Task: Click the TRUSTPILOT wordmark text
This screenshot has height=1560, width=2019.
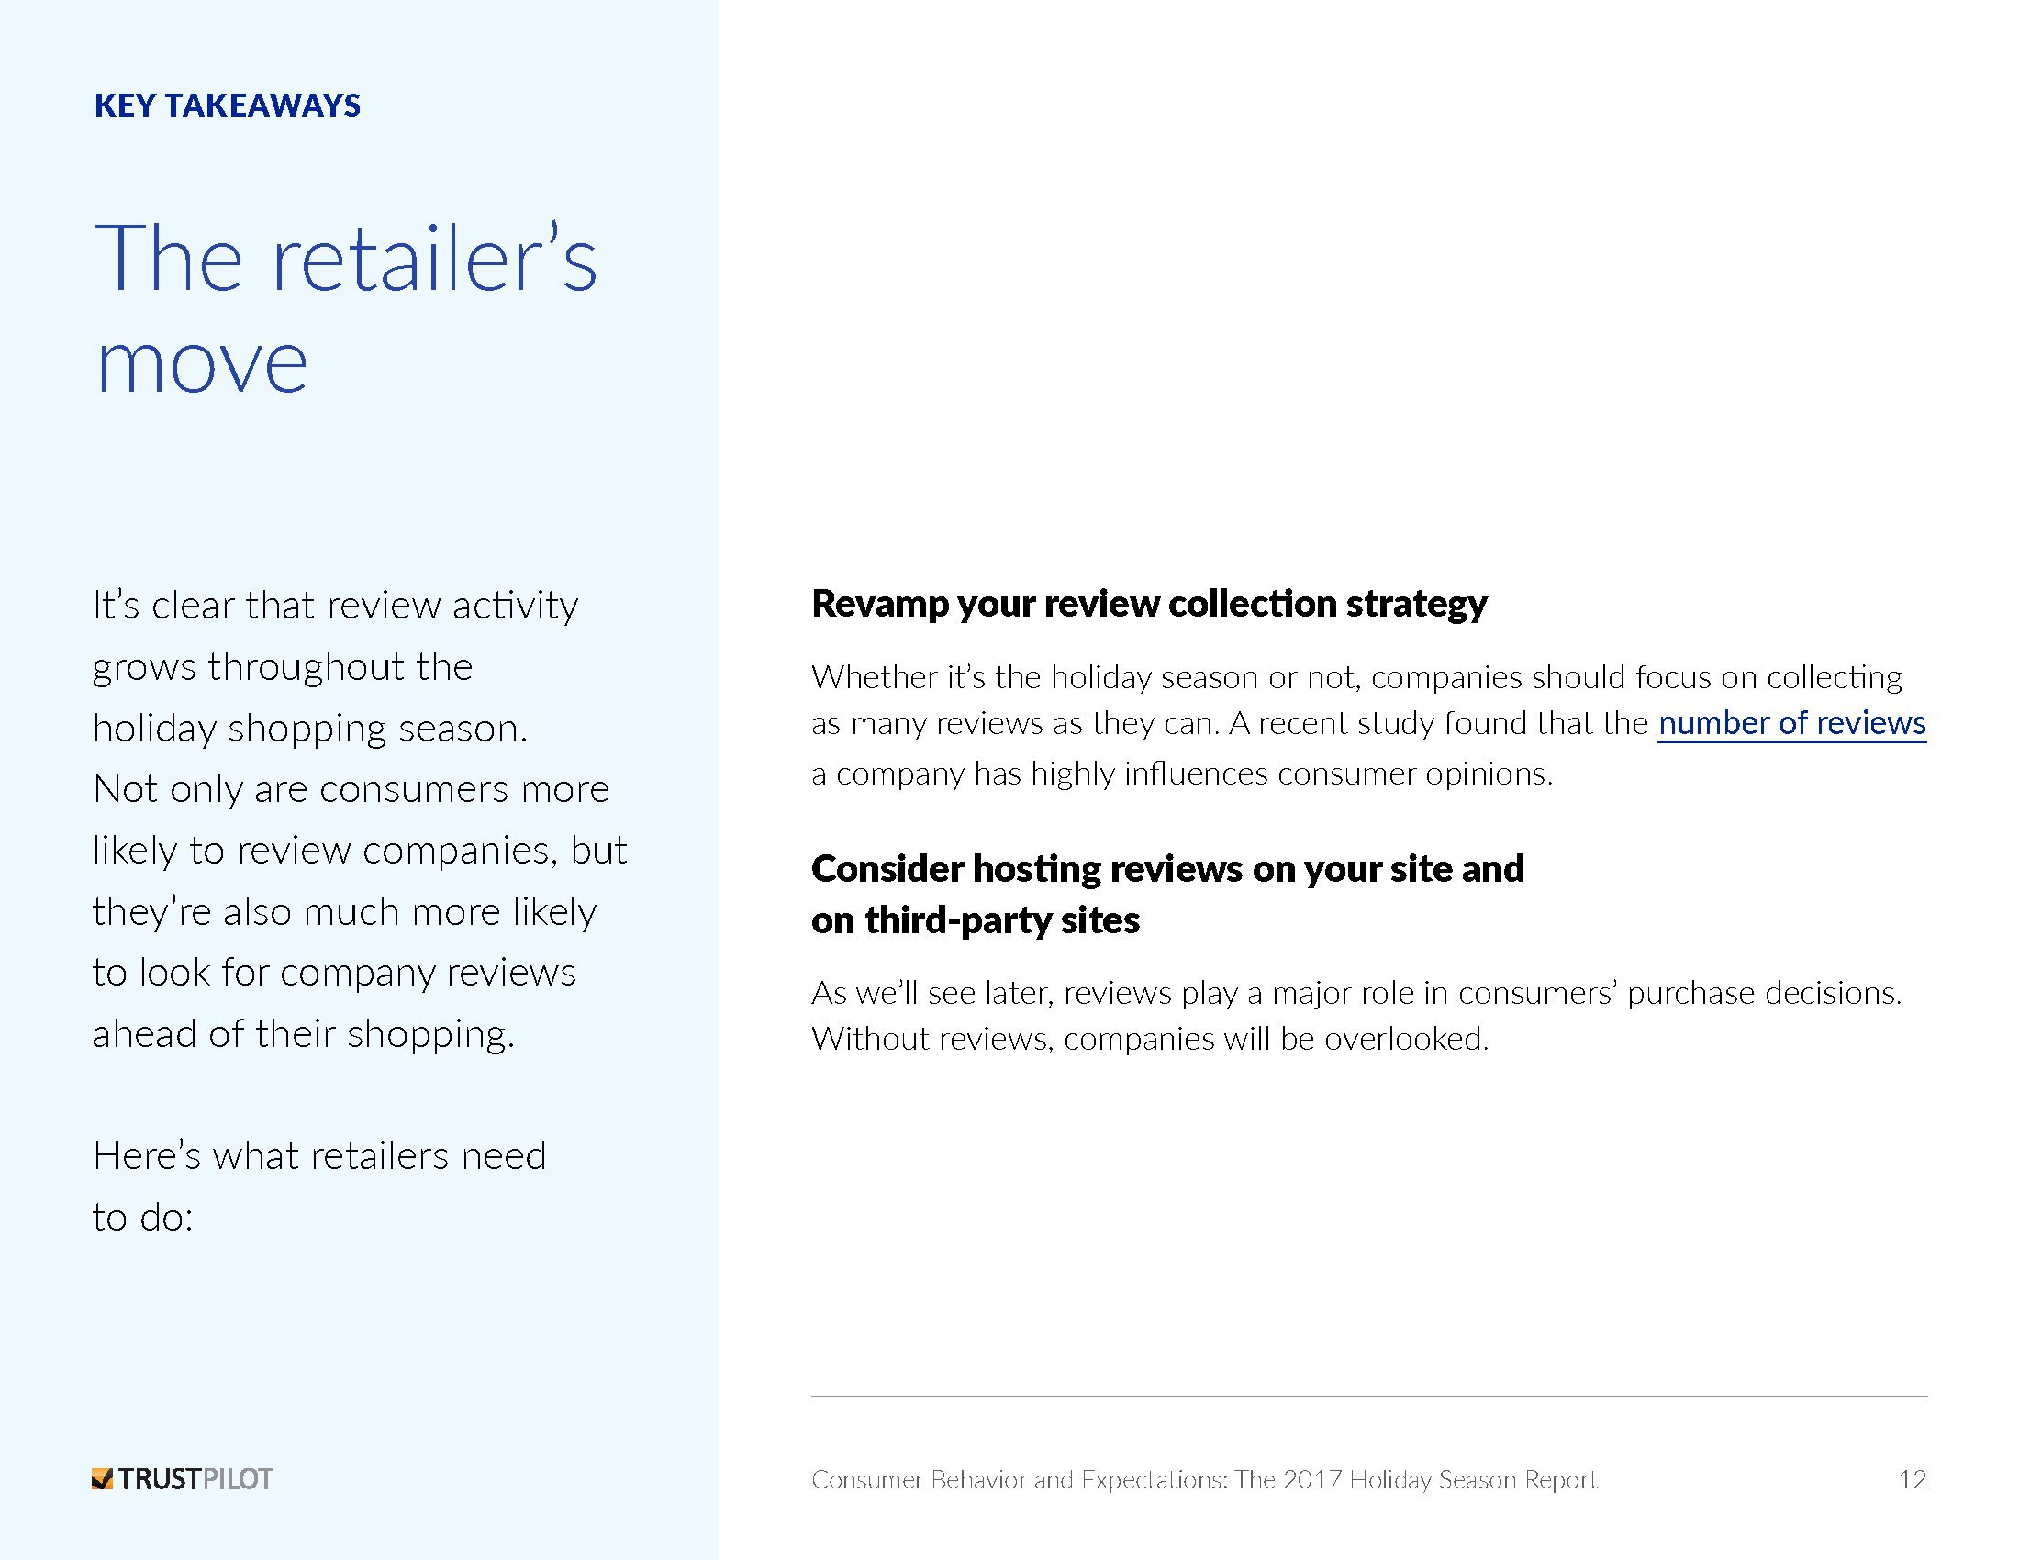Action: 195,1479
